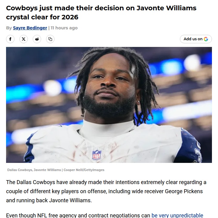Screen dimensions: 218x218
Task: Click '2026' in the headline
Action: (x=70, y=17)
